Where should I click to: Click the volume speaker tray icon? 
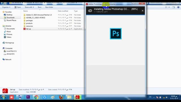point(167,97)
